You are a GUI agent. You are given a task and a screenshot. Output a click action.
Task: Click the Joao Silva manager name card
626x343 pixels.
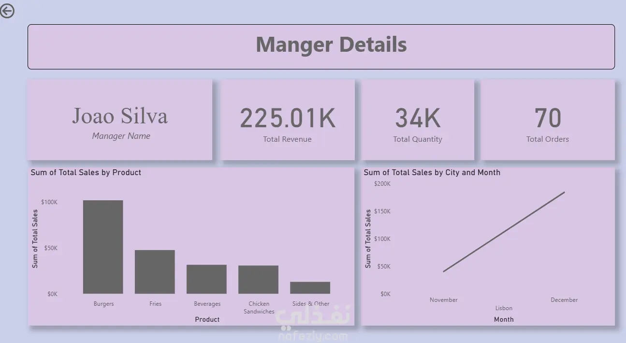(x=120, y=119)
